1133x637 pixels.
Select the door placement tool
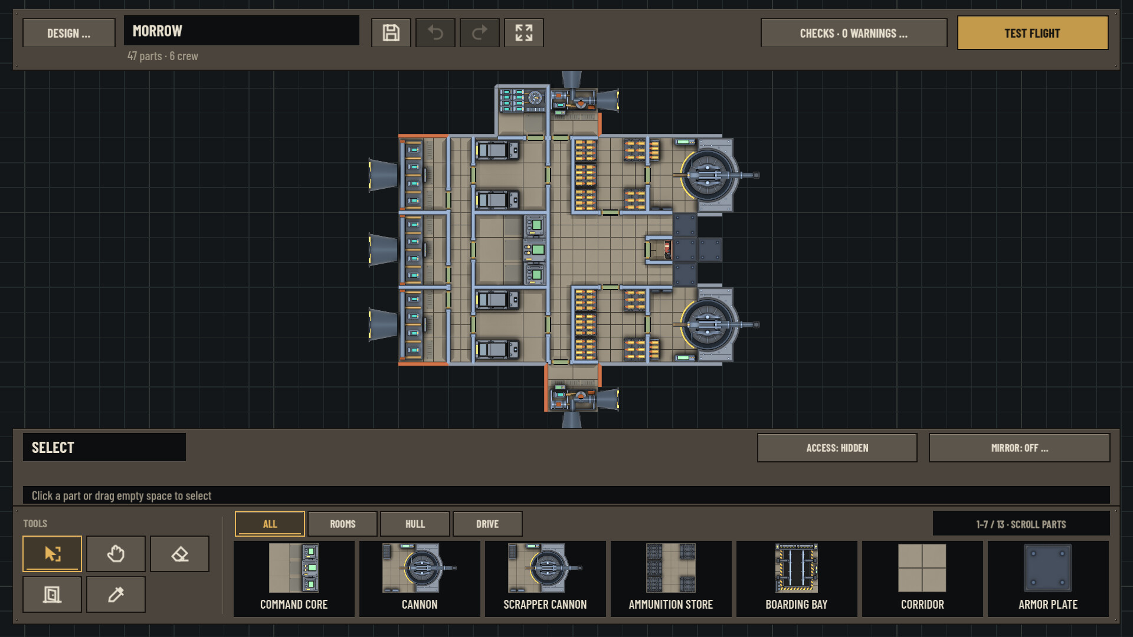(53, 595)
